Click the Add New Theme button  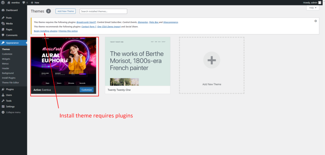click(66, 11)
